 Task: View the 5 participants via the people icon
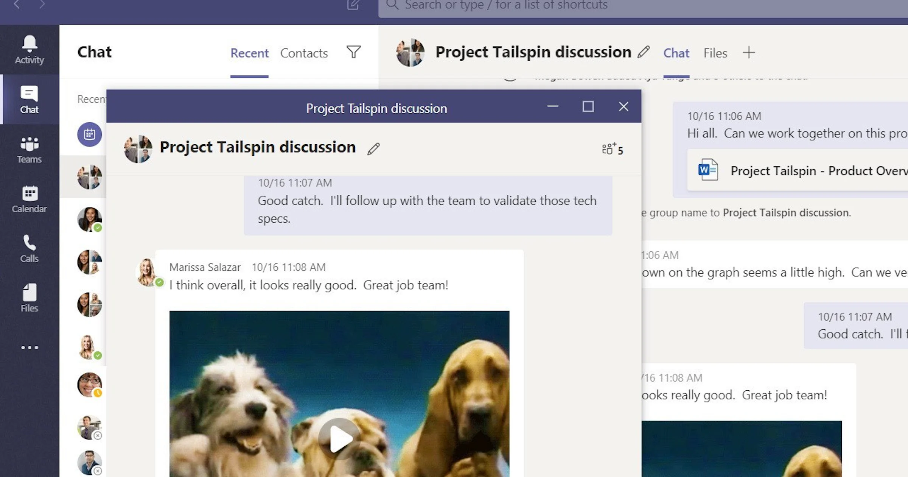tap(613, 149)
